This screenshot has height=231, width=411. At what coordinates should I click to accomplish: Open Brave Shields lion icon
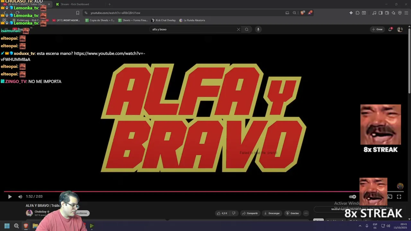coord(302,13)
